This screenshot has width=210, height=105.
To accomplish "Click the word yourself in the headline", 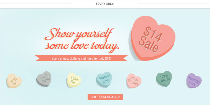I will pos(94,35).
